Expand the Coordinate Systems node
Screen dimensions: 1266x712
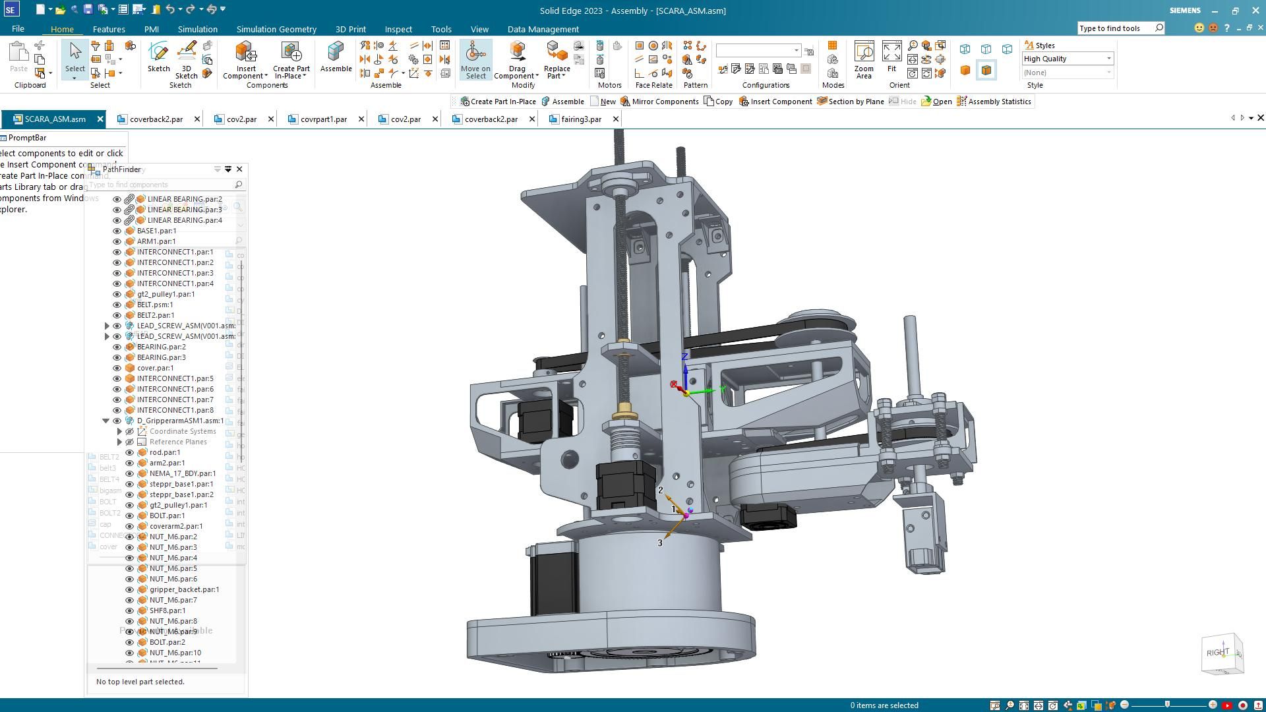coord(119,431)
